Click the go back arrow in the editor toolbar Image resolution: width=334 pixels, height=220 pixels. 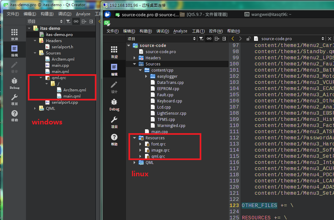coord(233,39)
